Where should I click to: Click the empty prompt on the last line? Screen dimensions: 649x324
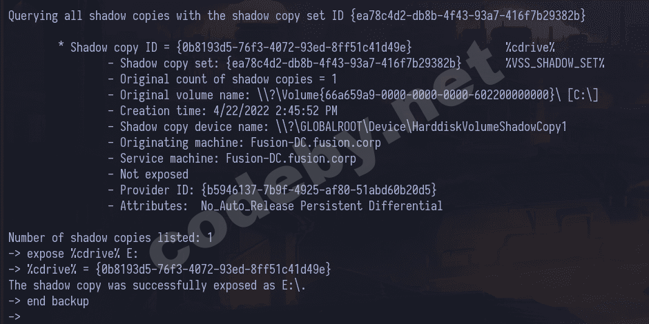point(15,317)
